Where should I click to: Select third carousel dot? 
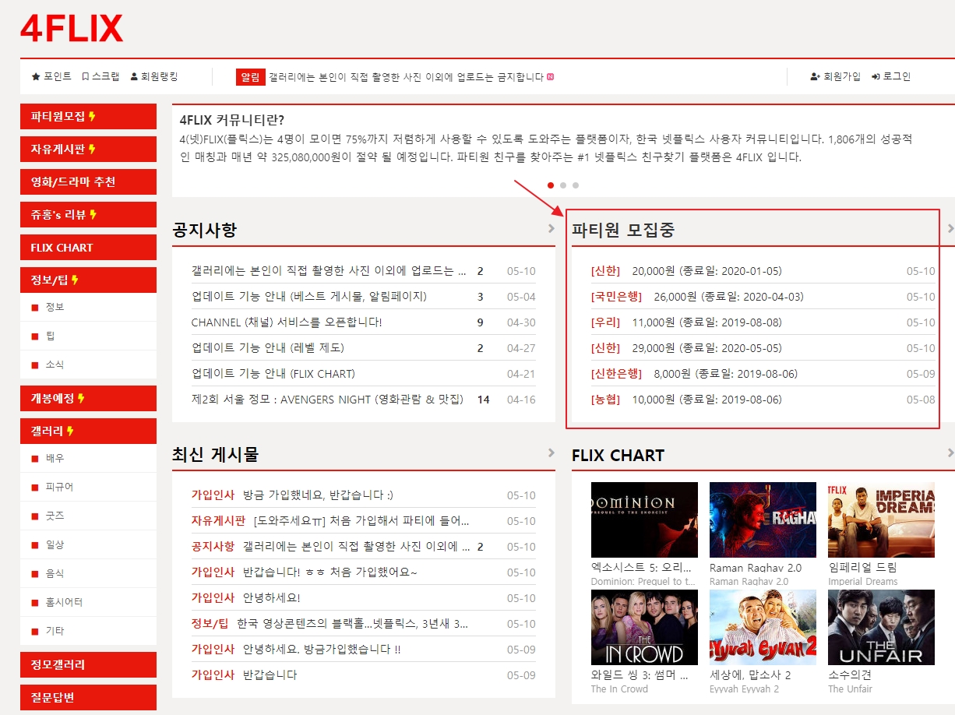coord(576,185)
